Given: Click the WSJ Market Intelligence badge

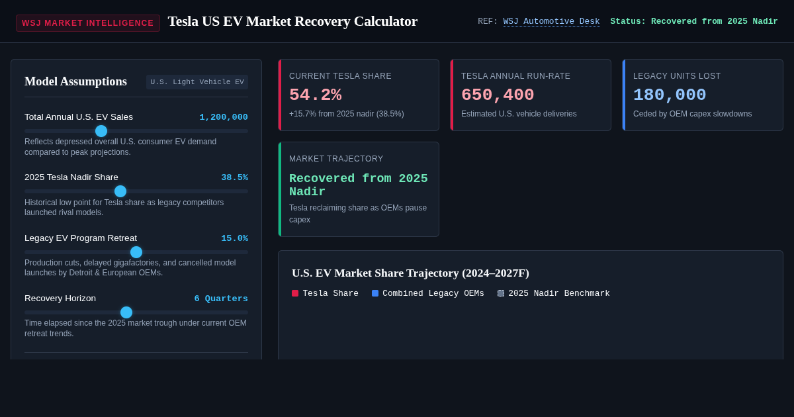Looking at the screenshot, I should 88,23.
